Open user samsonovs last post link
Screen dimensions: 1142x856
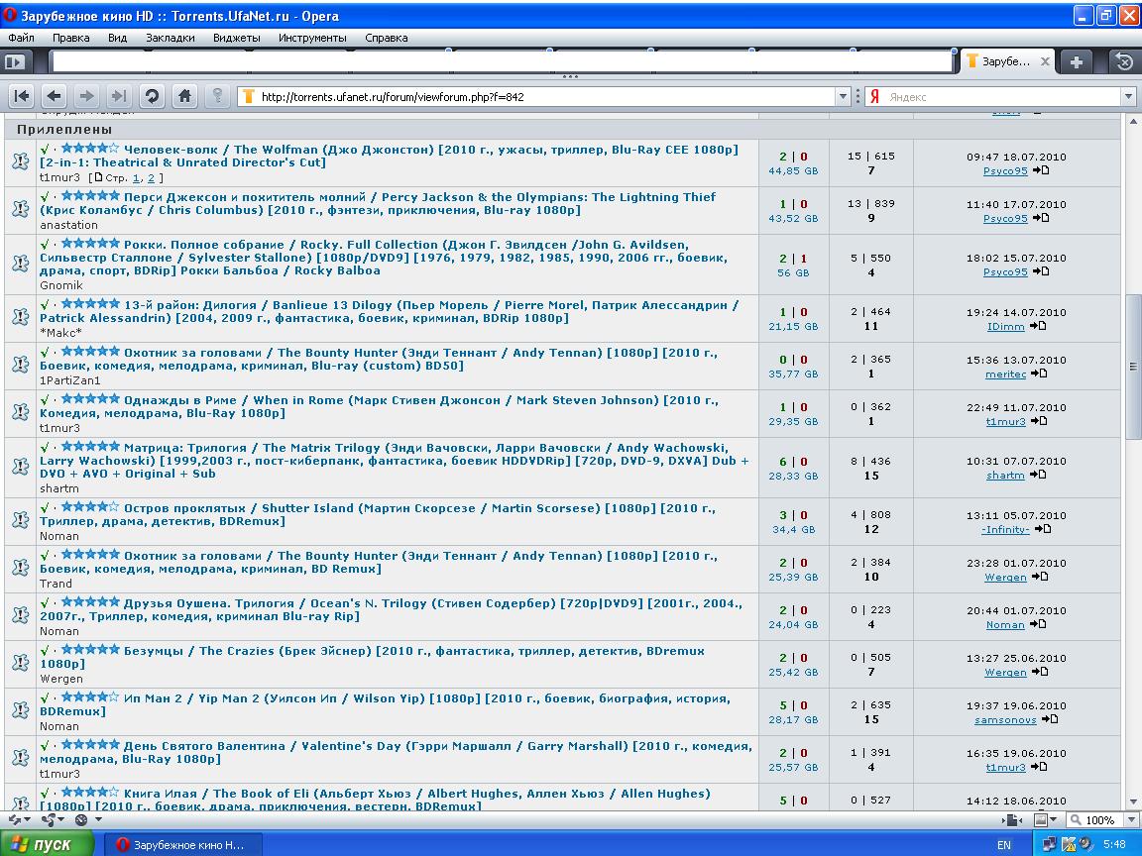(1005, 720)
